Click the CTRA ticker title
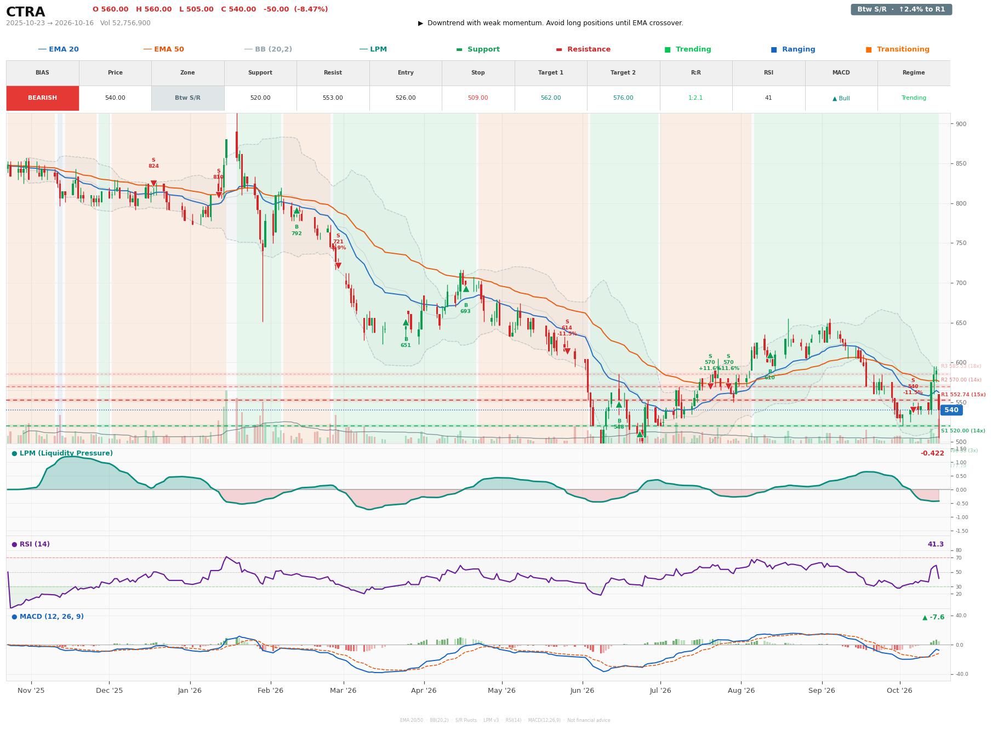 click(x=25, y=12)
